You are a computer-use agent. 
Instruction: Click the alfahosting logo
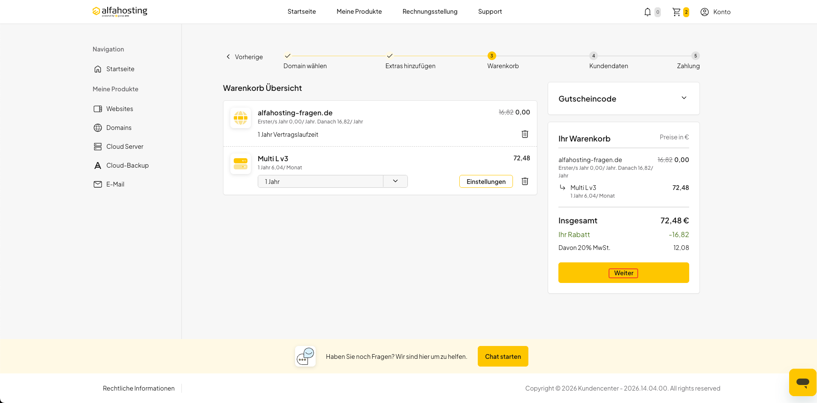pyautogui.click(x=120, y=12)
